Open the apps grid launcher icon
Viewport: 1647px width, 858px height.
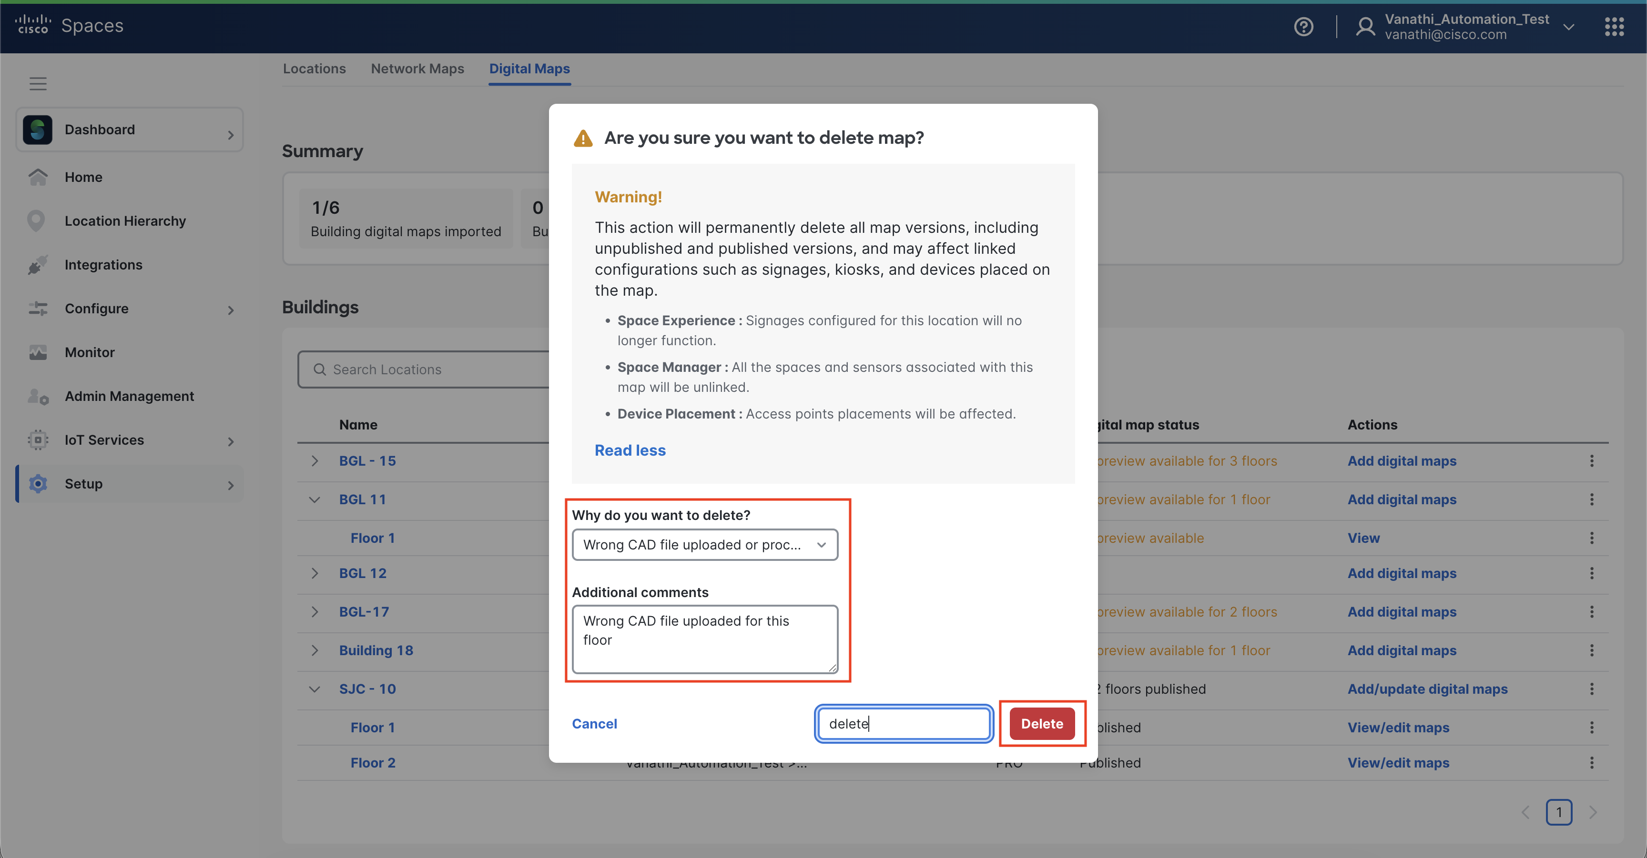point(1614,26)
